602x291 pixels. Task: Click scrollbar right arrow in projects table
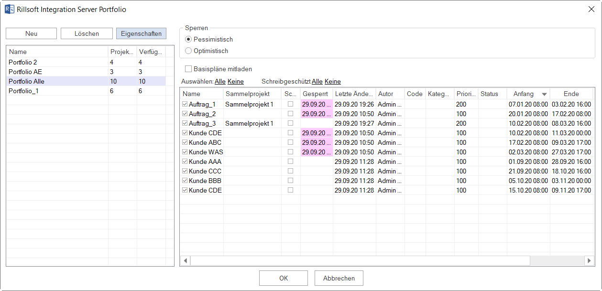pos(589,260)
